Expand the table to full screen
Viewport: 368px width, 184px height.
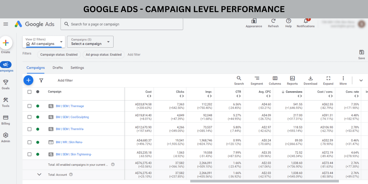coord(328,80)
